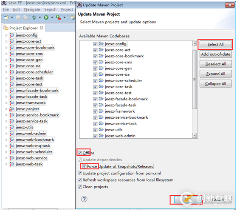Click jeesz-project icon with error marker

pyautogui.click(x=12, y=109)
